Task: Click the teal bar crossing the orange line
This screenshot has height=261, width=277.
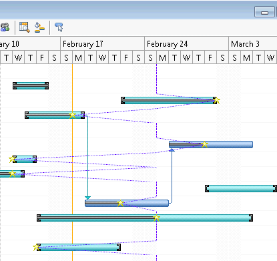Action: [55, 115]
